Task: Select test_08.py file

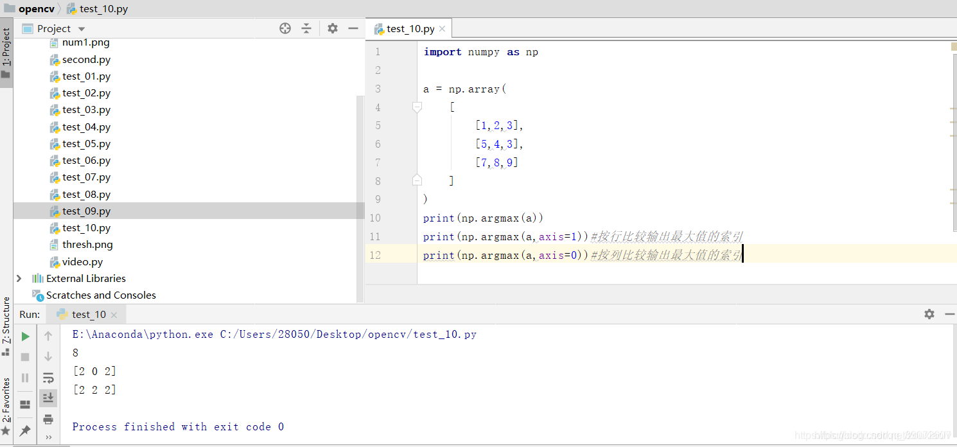Action: [x=86, y=194]
